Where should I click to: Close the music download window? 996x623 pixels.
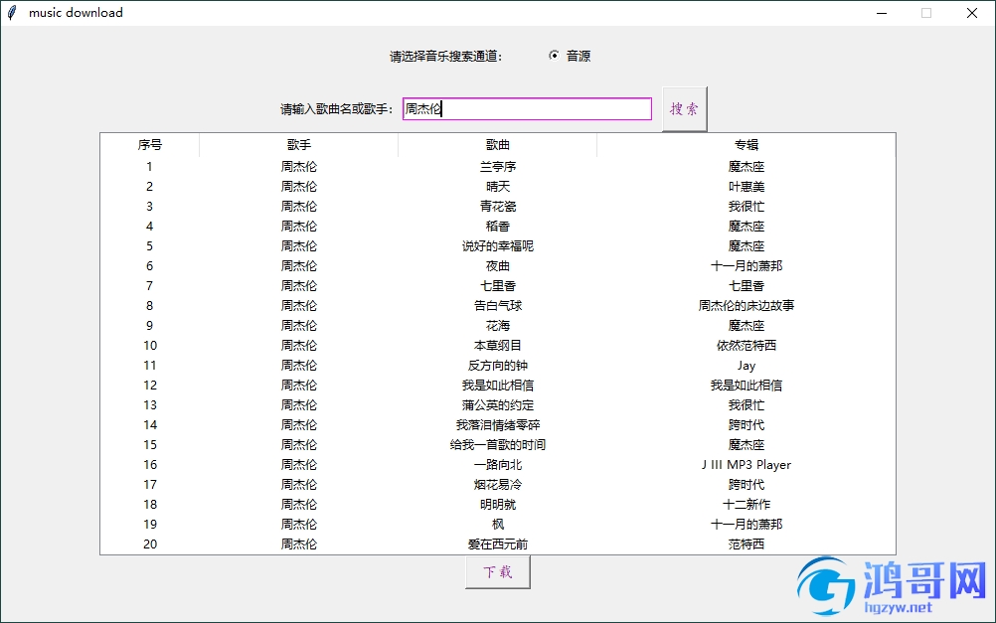pos(972,13)
